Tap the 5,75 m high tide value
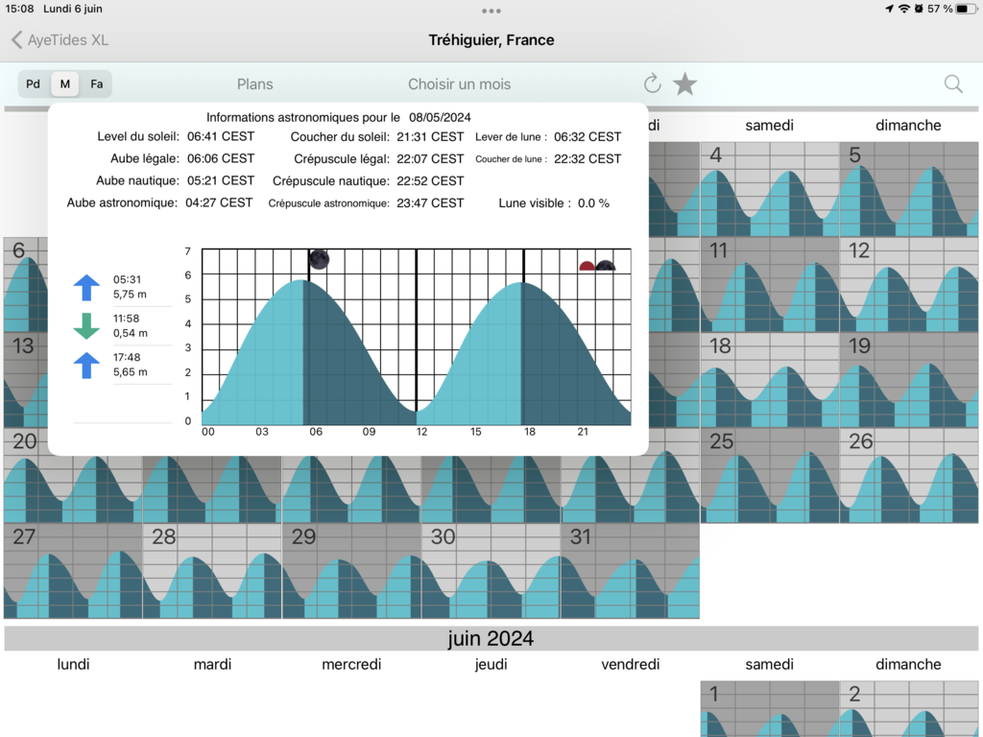The width and height of the screenshot is (983, 737). (x=130, y=294)
